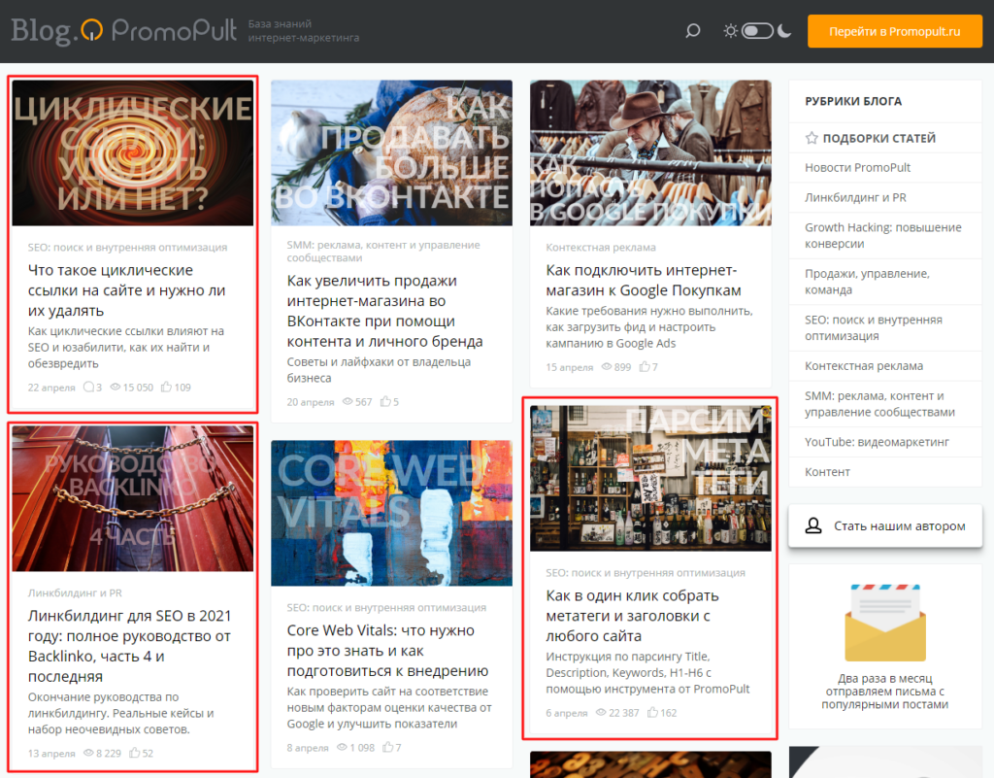Click the ВКонтакте sales article thumbnail image
The image size is (994, 778).
point(391,152)
